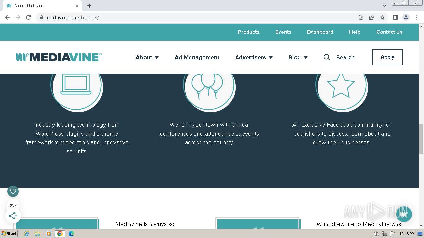Bookmark this tab with star

coord(382,17)
